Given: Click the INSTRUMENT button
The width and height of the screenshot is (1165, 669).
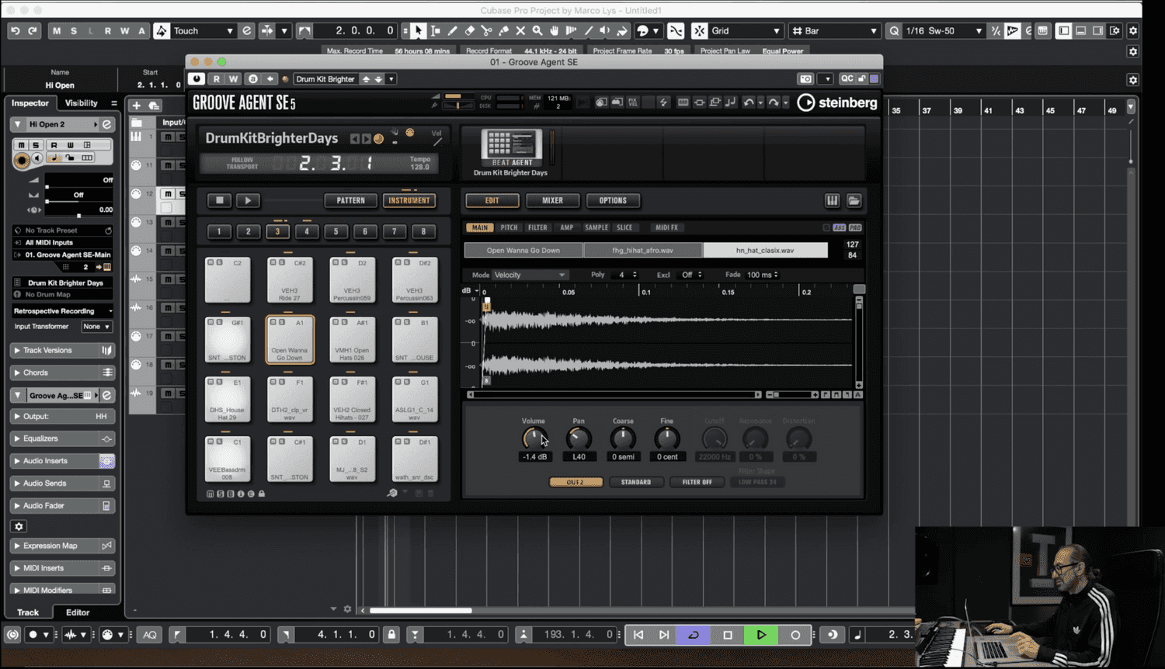Looking at the screenshot, I should (x=409, y=200).
